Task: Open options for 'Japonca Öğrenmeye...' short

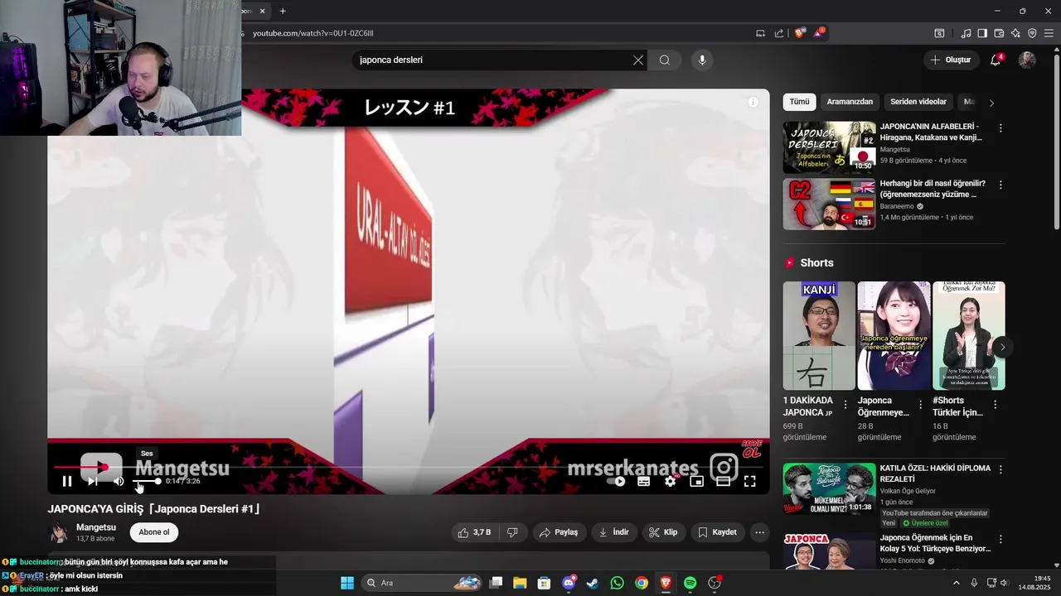Action: [920, 405]
